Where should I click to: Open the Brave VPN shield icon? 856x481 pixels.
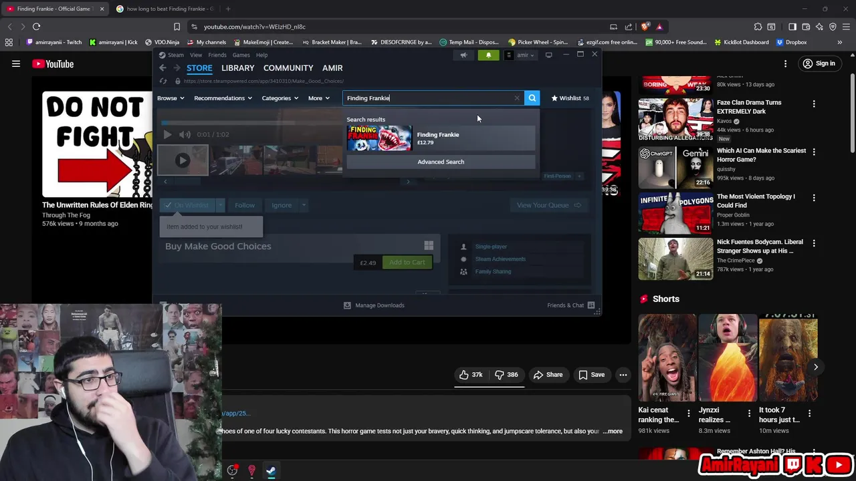[833, 27]
